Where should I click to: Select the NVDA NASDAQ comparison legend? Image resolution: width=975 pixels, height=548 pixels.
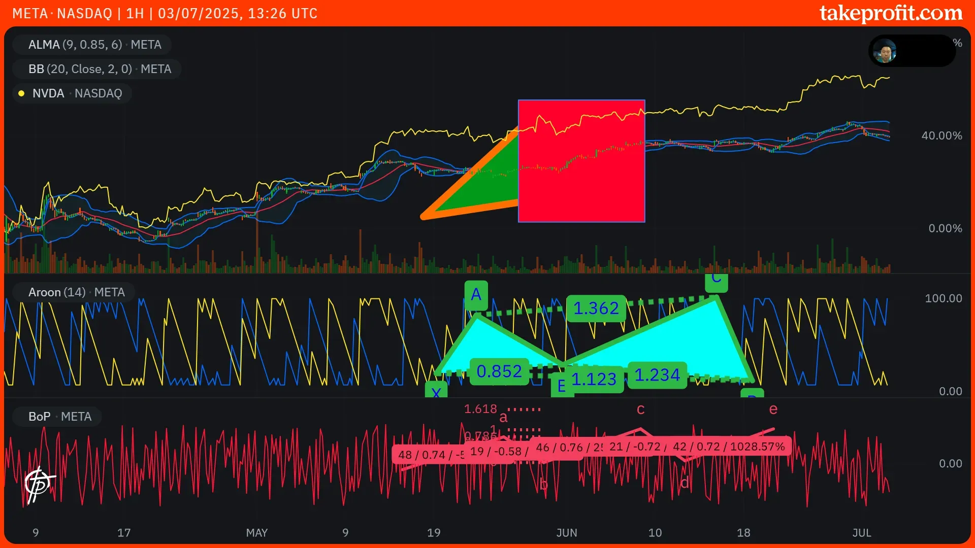(x=77, y=93)
